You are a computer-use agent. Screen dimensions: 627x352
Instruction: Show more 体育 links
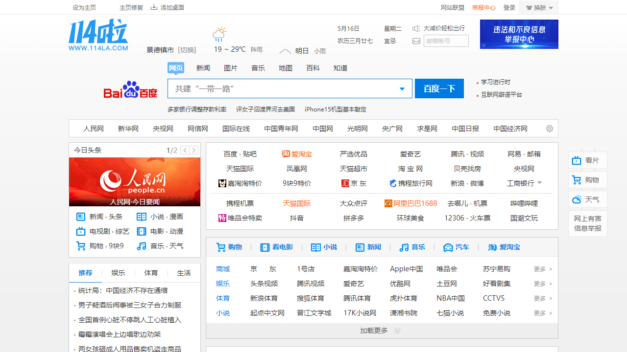543,299
